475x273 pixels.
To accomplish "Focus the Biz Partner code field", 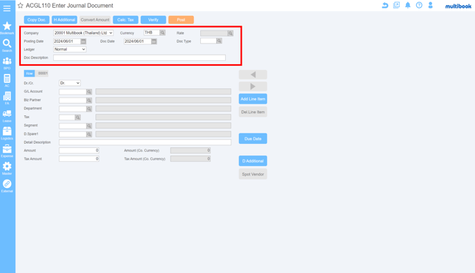I will tap(72, 100).
